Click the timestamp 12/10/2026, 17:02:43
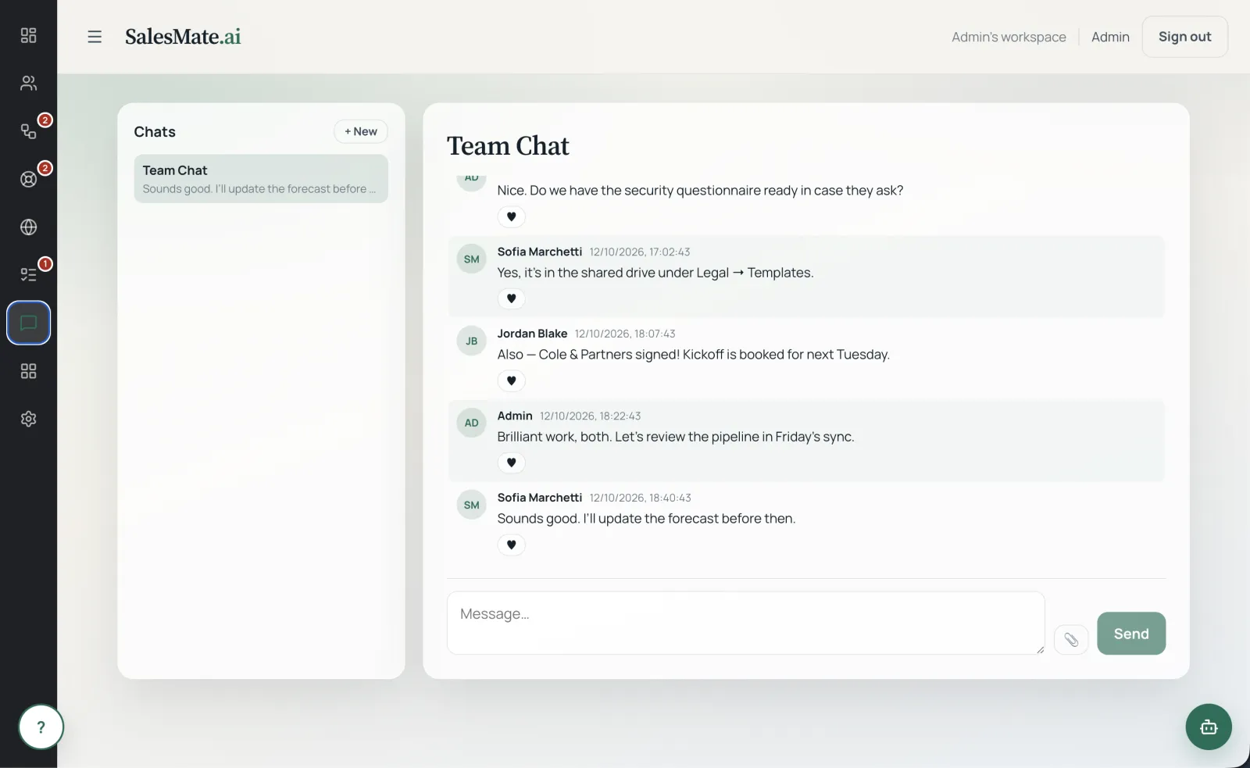The height and width of the screenshot is (768, 1250). [x=639, y=252]
